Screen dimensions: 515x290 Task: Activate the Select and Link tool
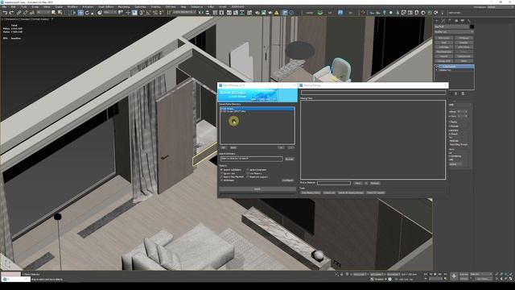(x=19, y=13)
